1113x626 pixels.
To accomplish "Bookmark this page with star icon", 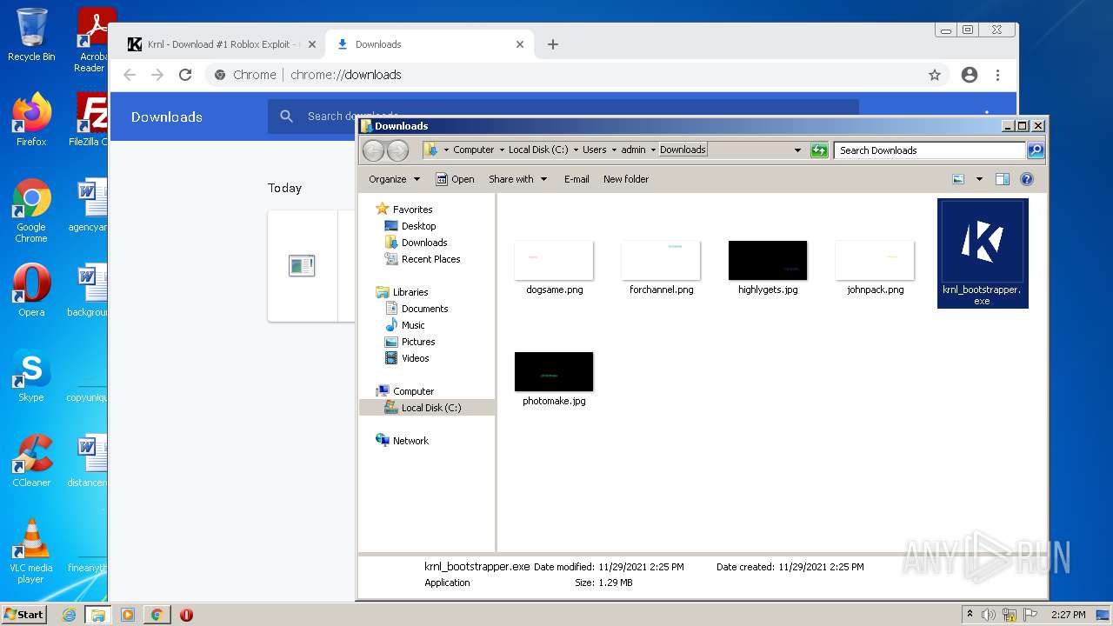I will pos(935,75).
